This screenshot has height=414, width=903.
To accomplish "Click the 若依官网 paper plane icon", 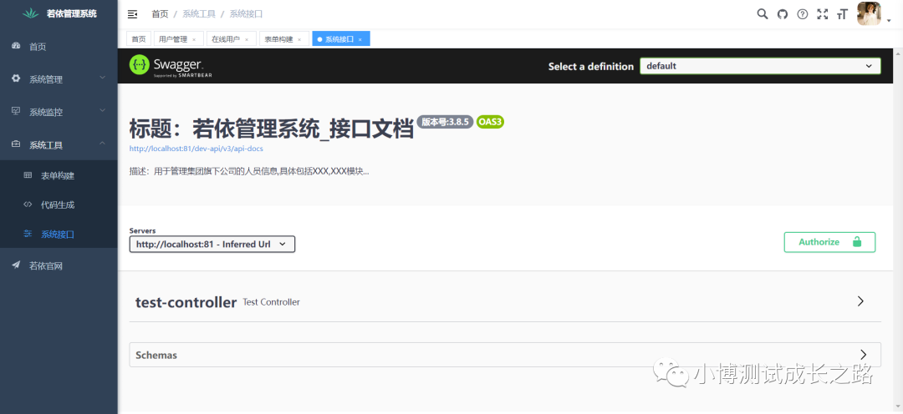I will click(x=16, y=265).
